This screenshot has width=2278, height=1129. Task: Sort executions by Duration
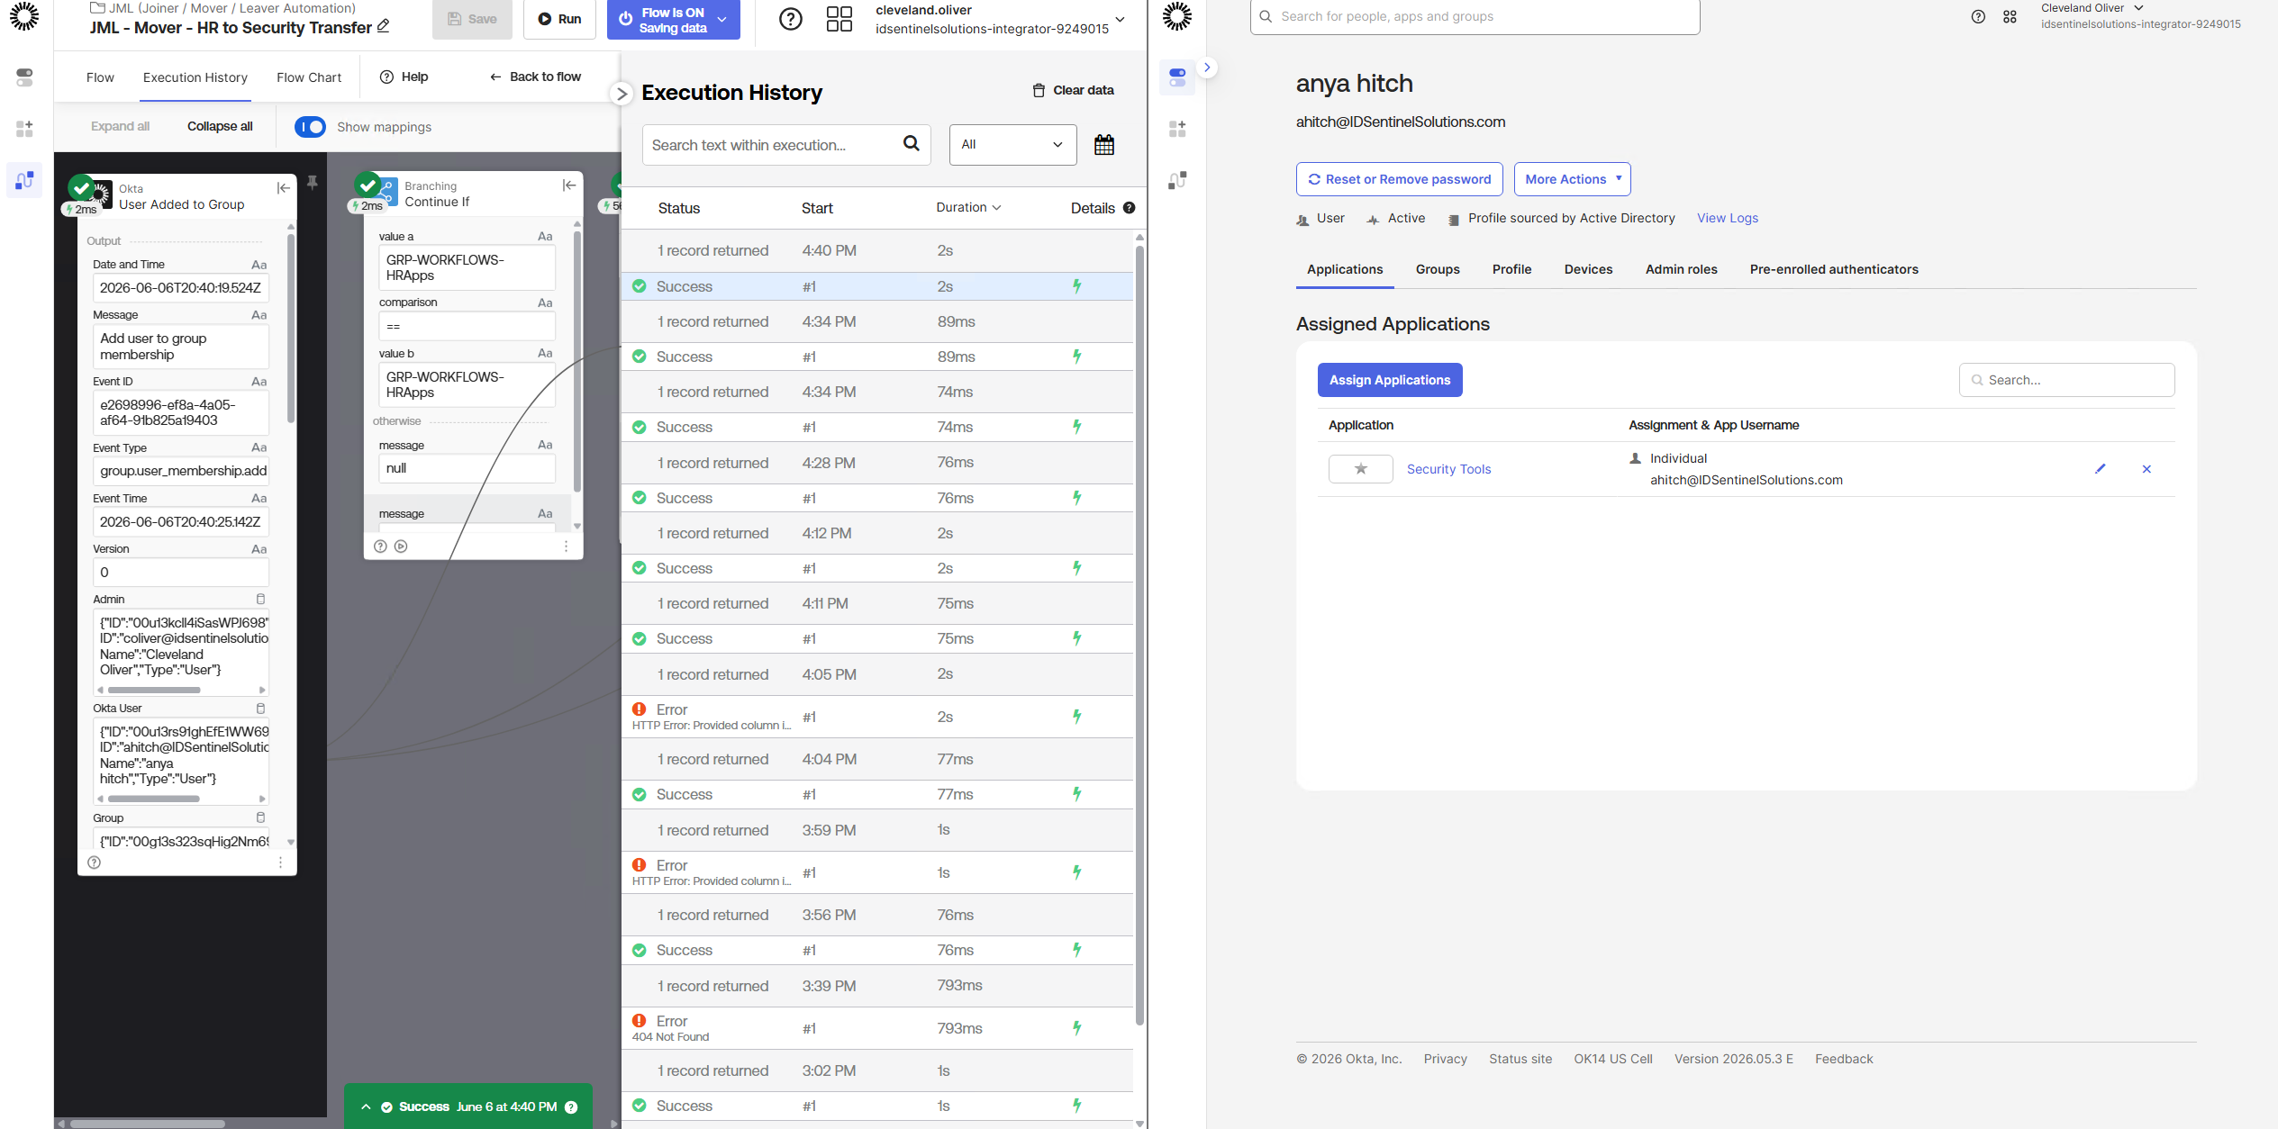tap(968, 208)
